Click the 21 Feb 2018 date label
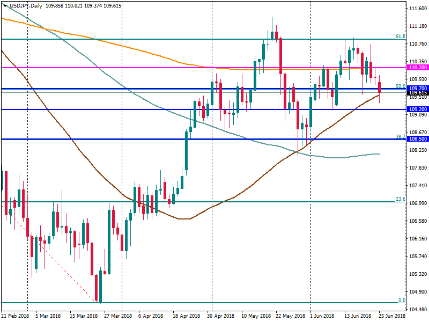Image resolution: width=429 pixels, height=322 pixels. click(x=15, y=316)
